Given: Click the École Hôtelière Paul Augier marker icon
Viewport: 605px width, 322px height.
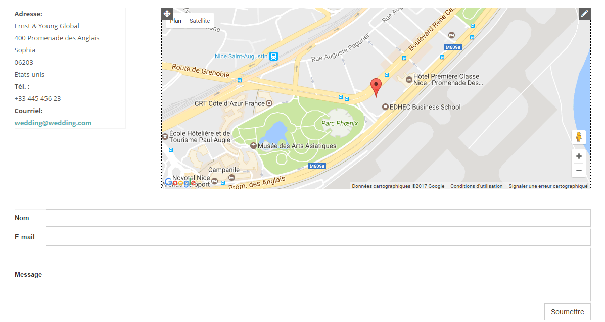Looking at the screenshot, I should (x=165, y=136).
